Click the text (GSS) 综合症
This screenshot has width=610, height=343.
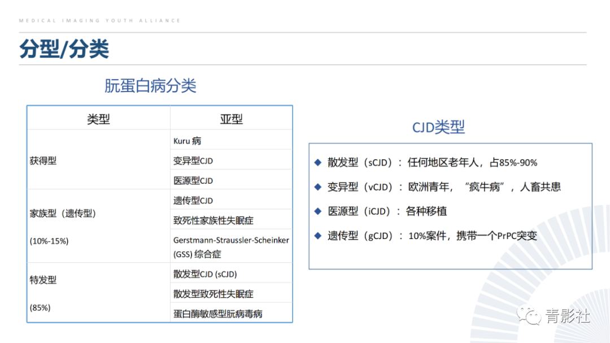point(197,254)
